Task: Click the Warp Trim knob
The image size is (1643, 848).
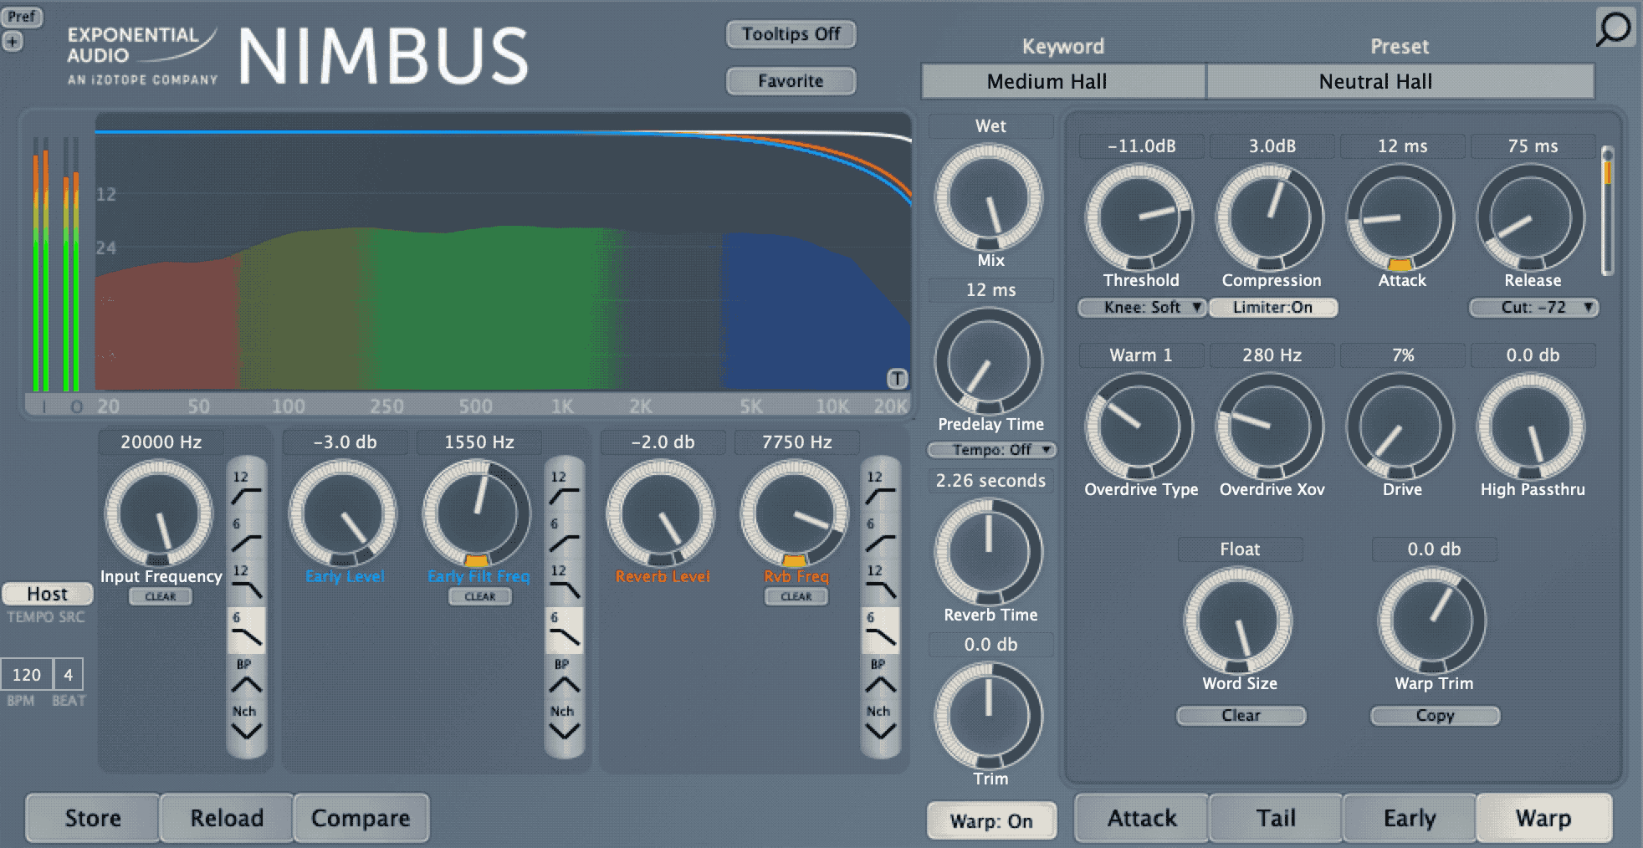Action: pos(1432,621)
